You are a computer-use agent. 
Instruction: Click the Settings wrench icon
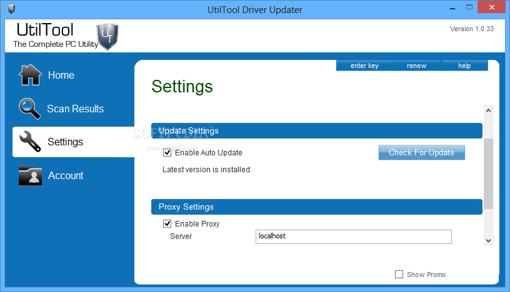coord(30,142)
